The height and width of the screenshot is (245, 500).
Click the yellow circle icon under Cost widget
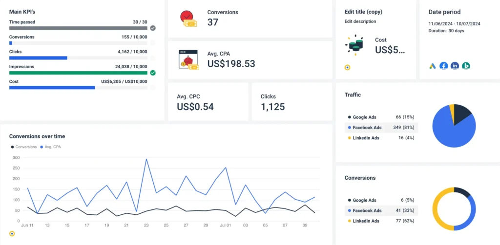pyautogui.click(x=347, y=67)
